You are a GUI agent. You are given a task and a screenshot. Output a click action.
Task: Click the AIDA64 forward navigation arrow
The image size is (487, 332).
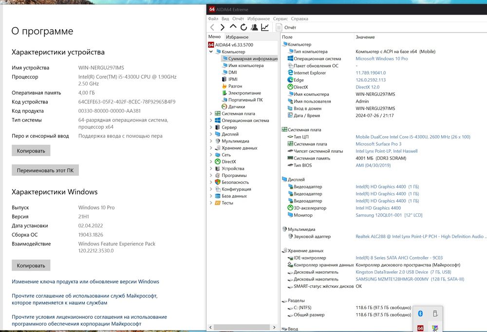(223, 27)
